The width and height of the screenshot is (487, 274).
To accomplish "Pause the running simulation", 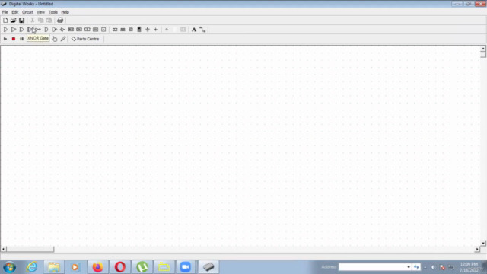I will [x=21, y=39].
